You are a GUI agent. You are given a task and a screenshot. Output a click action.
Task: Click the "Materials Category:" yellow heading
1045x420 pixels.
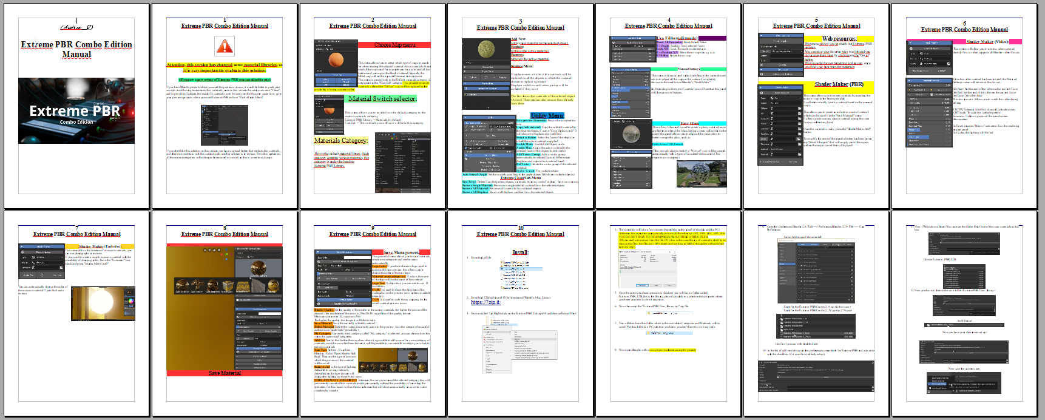340,140
